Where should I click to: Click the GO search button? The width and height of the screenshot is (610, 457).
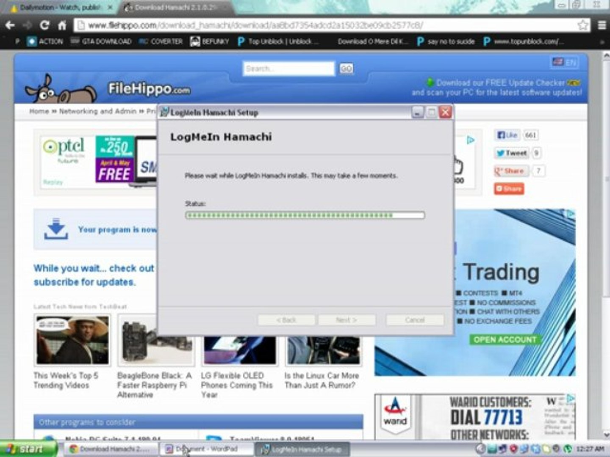346,69
